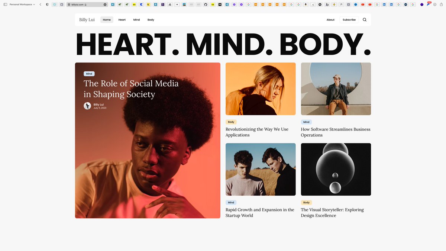Click Mind tag above How Software Streamlines

pos(306,122)
